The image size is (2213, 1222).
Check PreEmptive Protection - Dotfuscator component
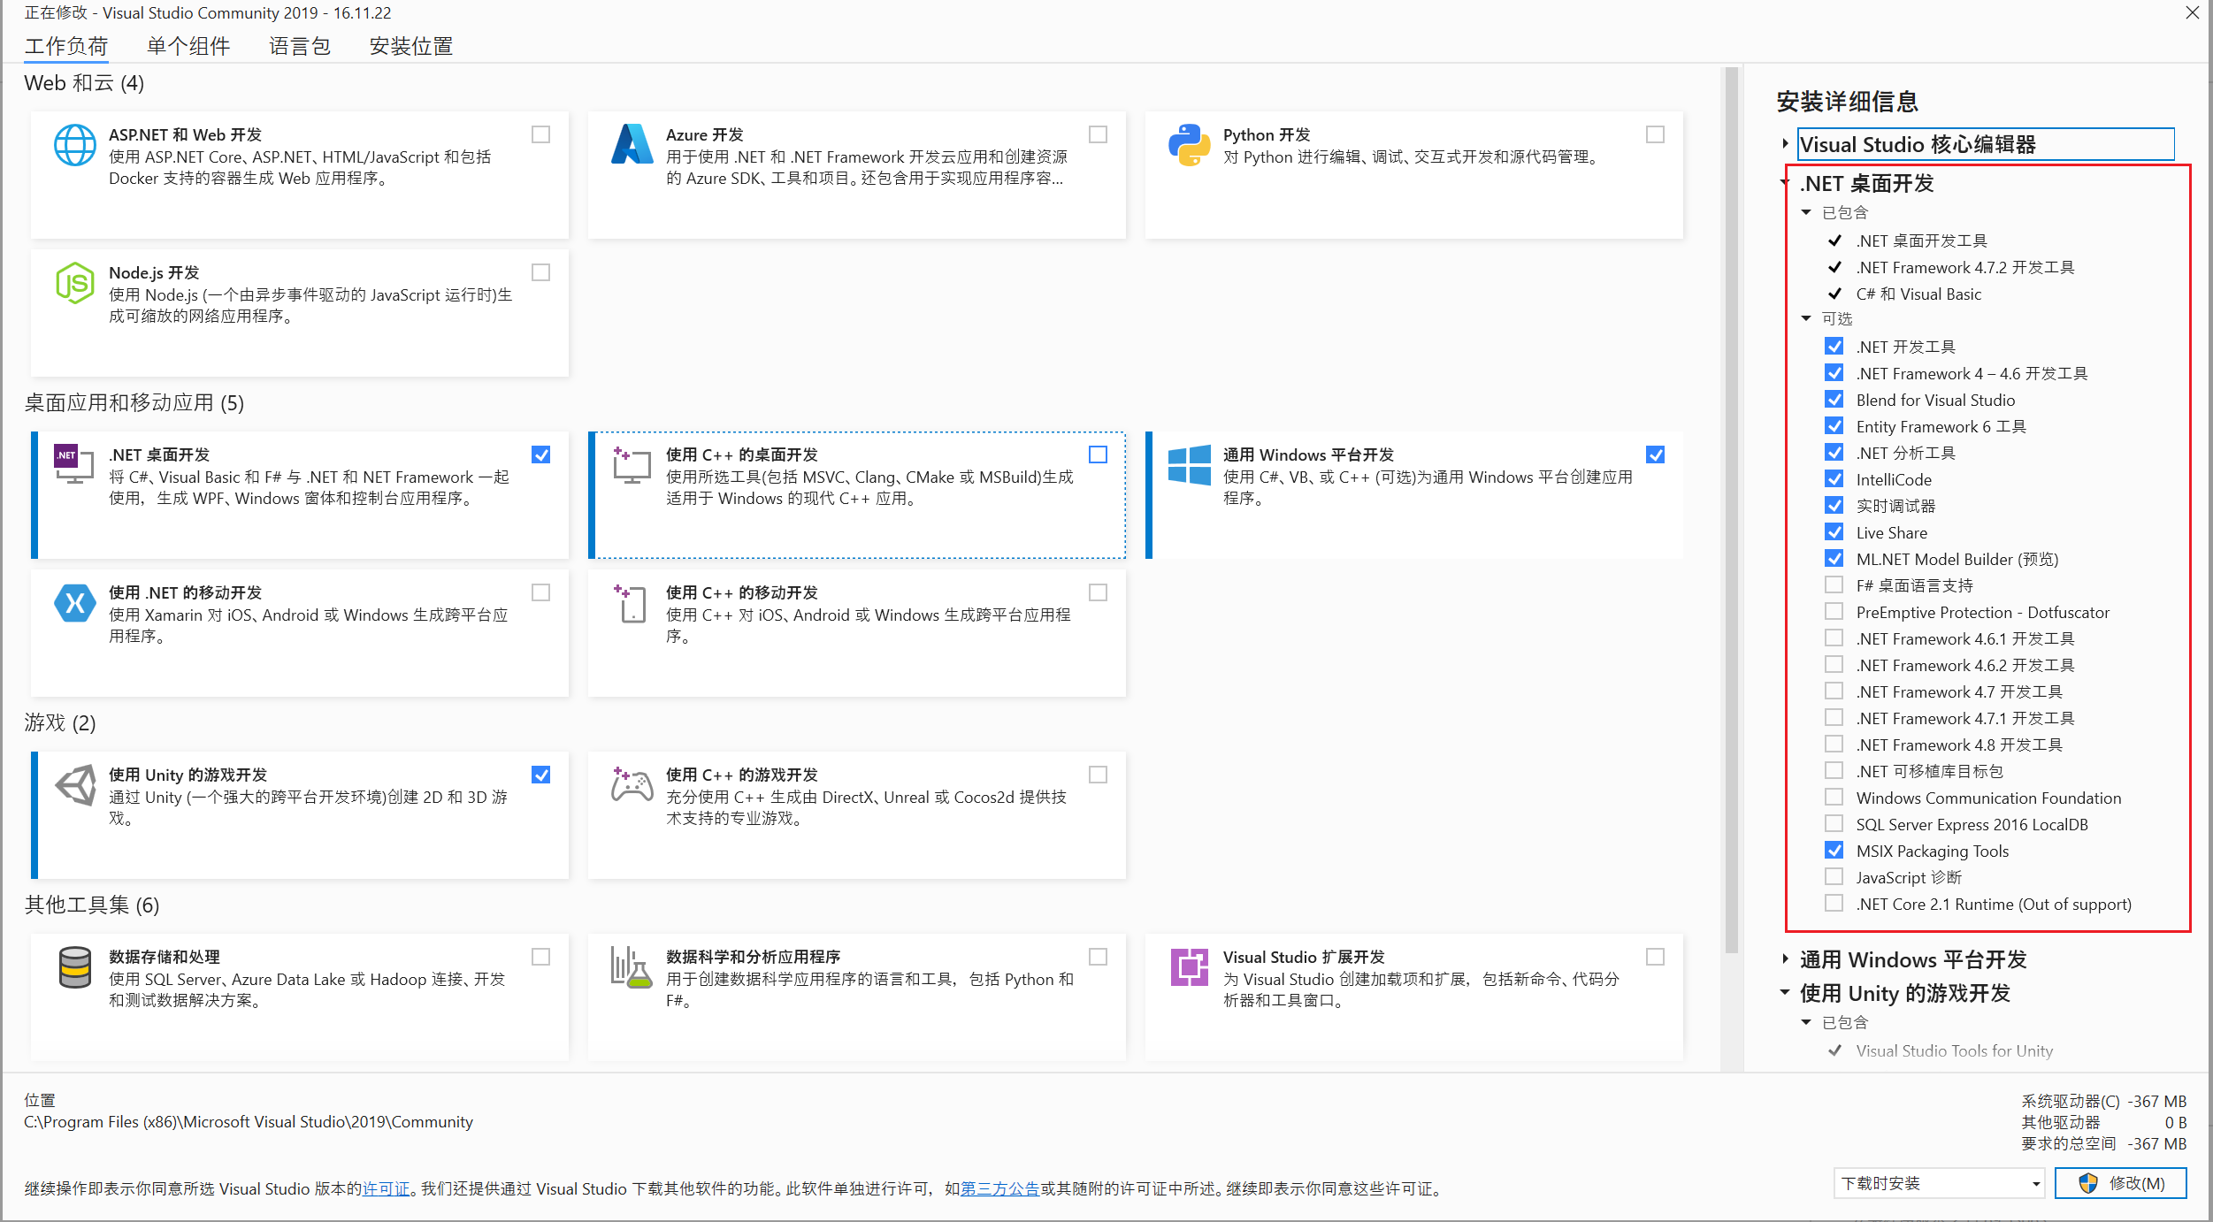pos(1834,611)
